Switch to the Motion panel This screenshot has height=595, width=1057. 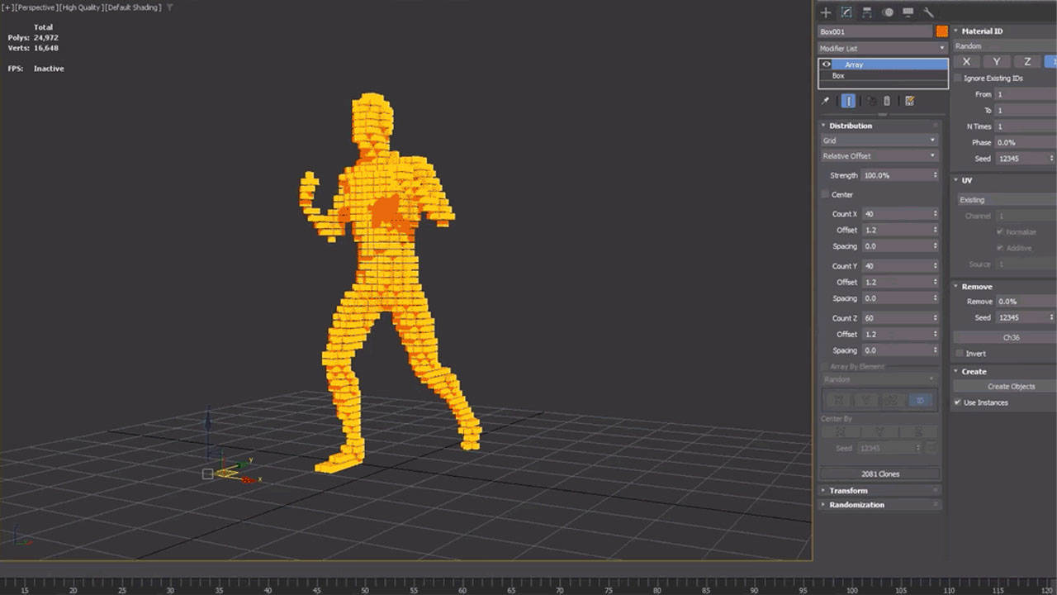889,12
